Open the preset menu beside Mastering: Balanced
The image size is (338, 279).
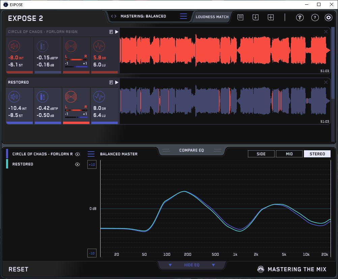[x=184, y=16]
